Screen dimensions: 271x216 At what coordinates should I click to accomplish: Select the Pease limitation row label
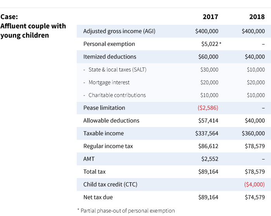click(104, 108)
